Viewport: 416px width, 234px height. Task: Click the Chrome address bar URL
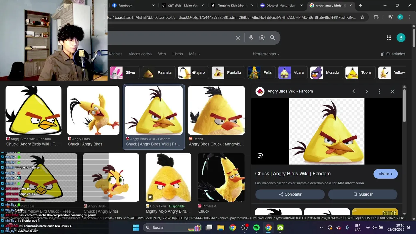coord(231,17)
